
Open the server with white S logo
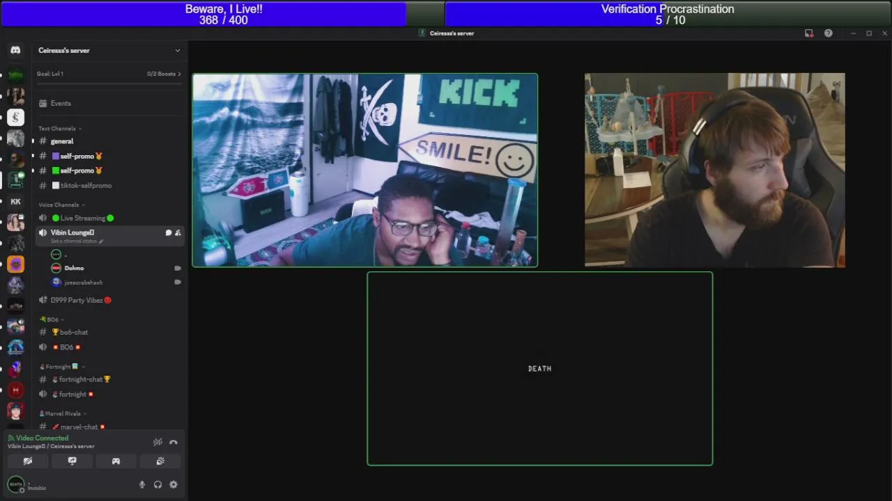[x=15, y=118]
